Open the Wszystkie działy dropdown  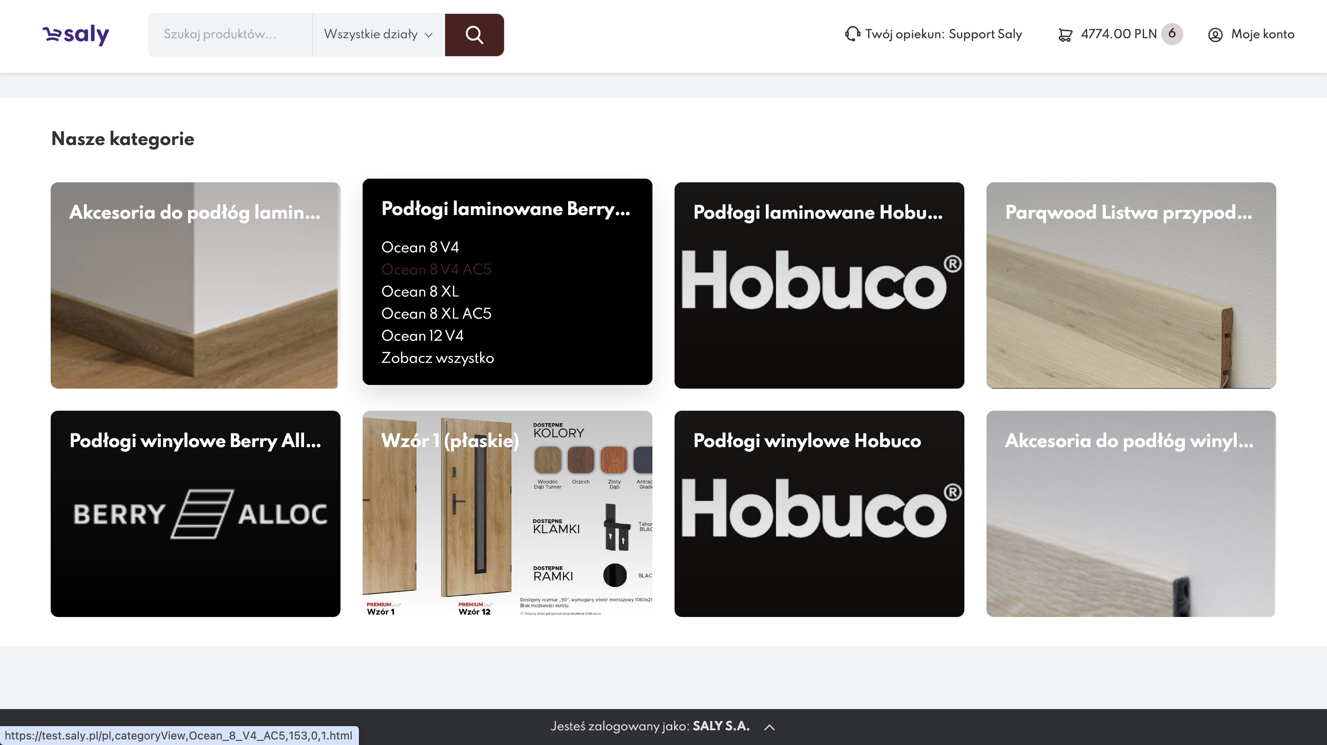[x=378, y=35]
